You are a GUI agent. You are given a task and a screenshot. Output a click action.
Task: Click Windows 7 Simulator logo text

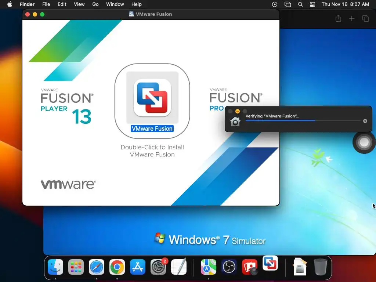(210, 239)
